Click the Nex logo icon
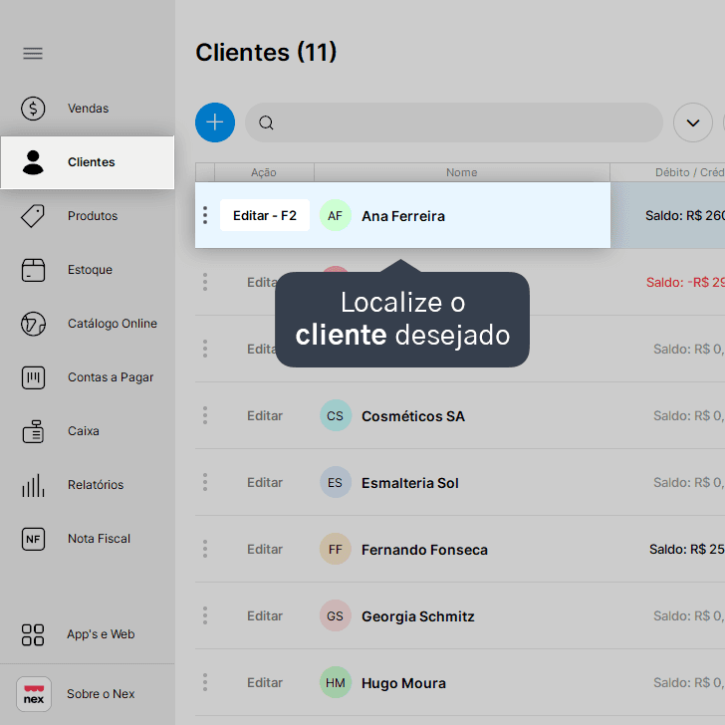Image resolution: width=725 pixels, height=725 pixels. pyautogui.click(x=33, y=694)
